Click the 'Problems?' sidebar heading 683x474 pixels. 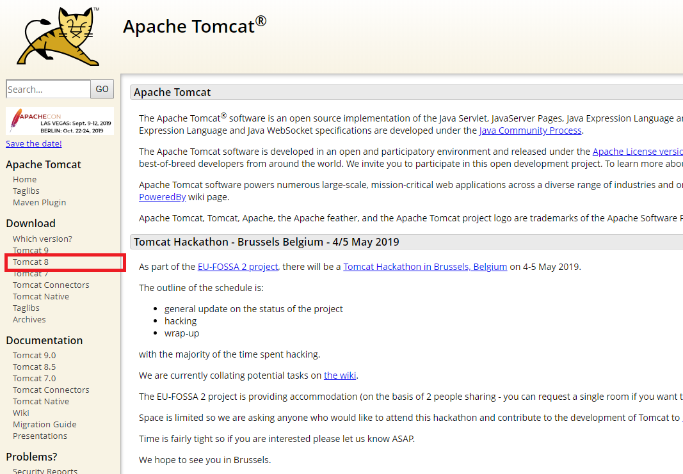pyautogui.click(x=32, y=457)
